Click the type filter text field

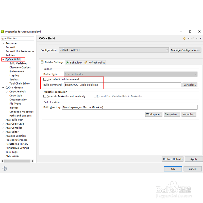coord(18,38)
